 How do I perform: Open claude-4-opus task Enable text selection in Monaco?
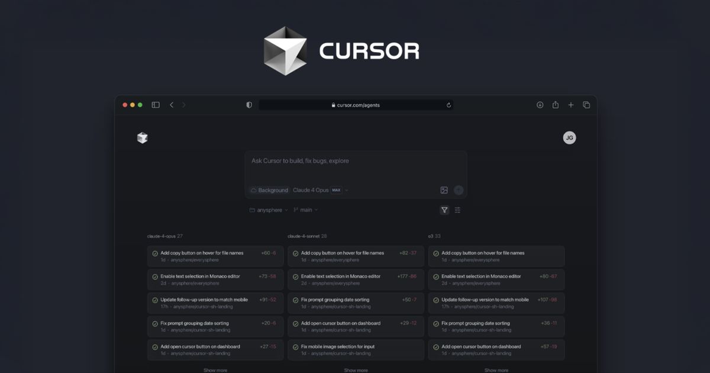(x=215, y=279)
